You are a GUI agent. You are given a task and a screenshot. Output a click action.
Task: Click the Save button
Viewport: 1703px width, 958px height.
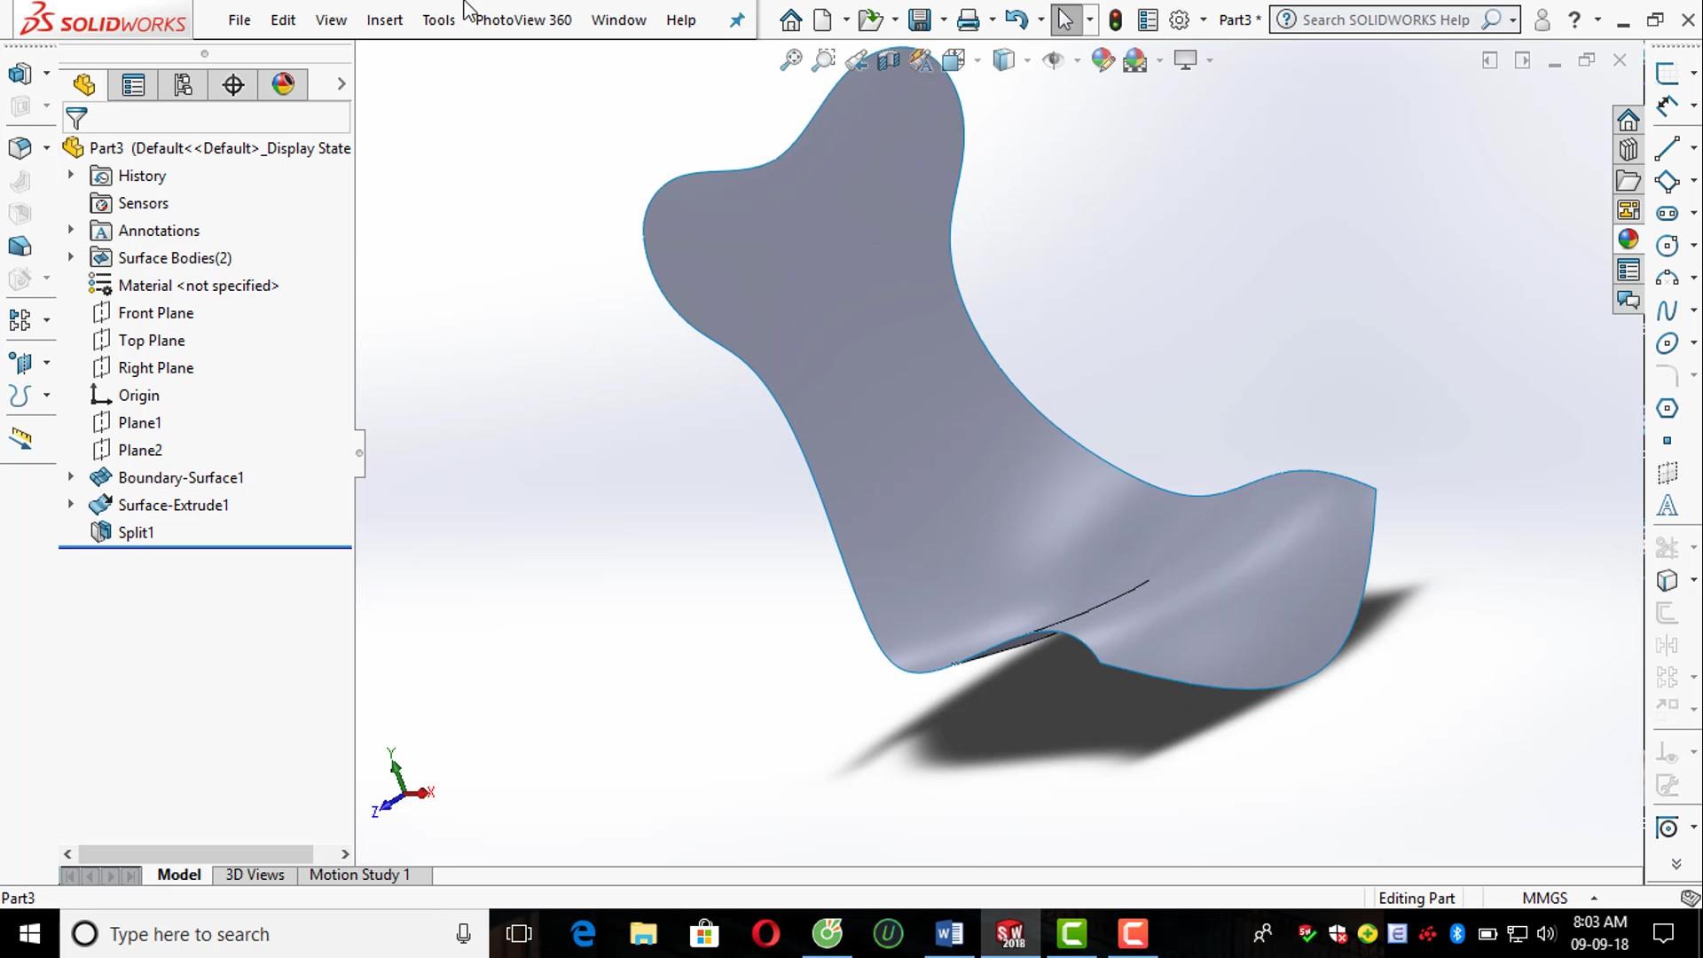(x=921, y=19)
